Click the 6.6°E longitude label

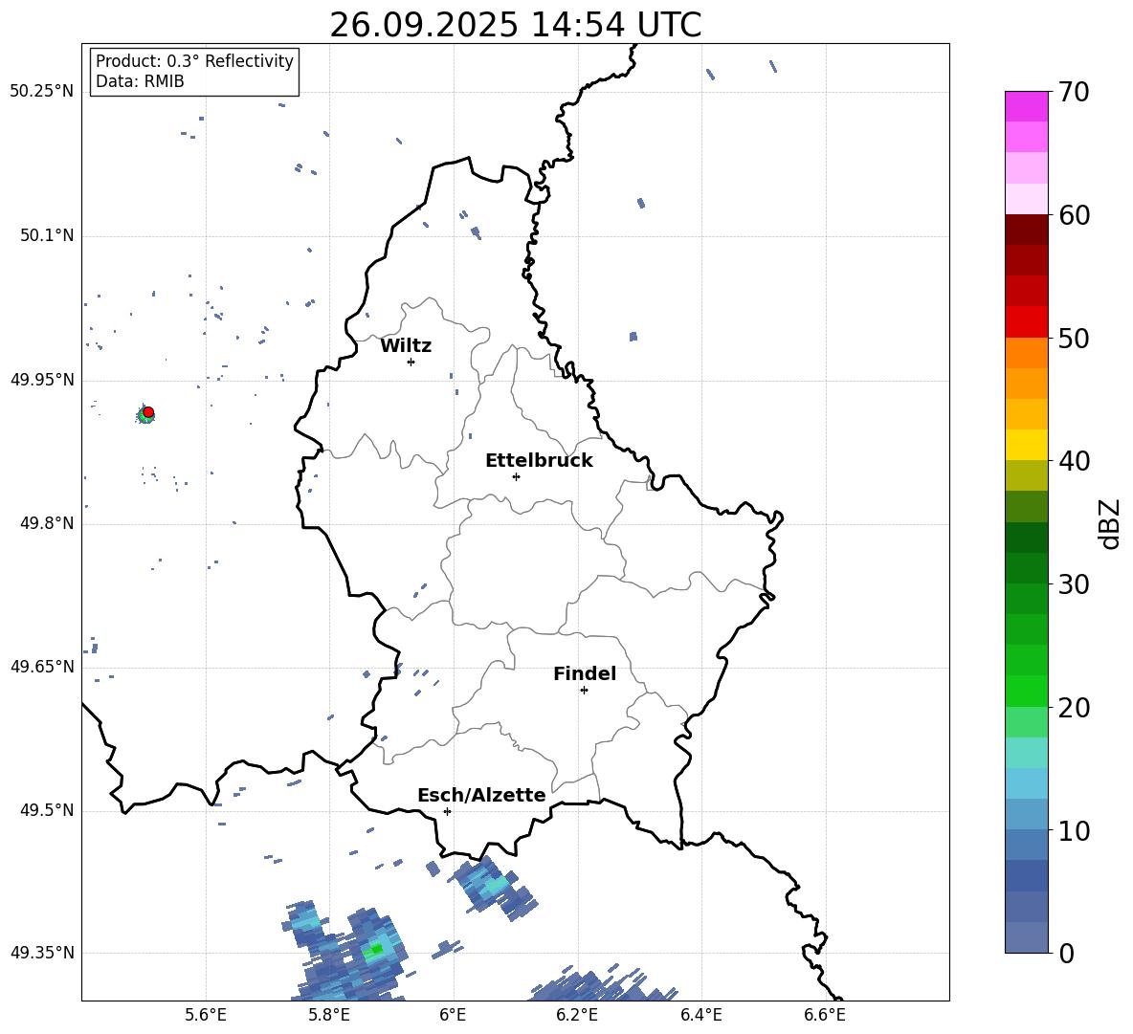click(x=825, y=1015)
